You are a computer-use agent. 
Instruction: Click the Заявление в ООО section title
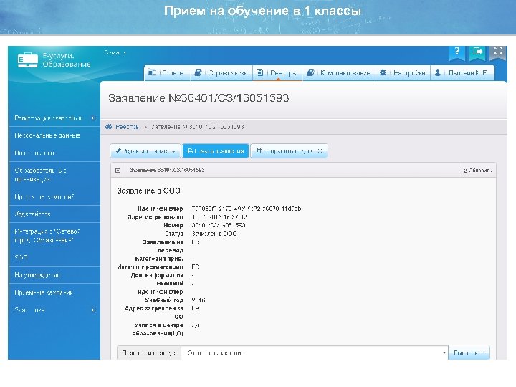pos(148,191)
